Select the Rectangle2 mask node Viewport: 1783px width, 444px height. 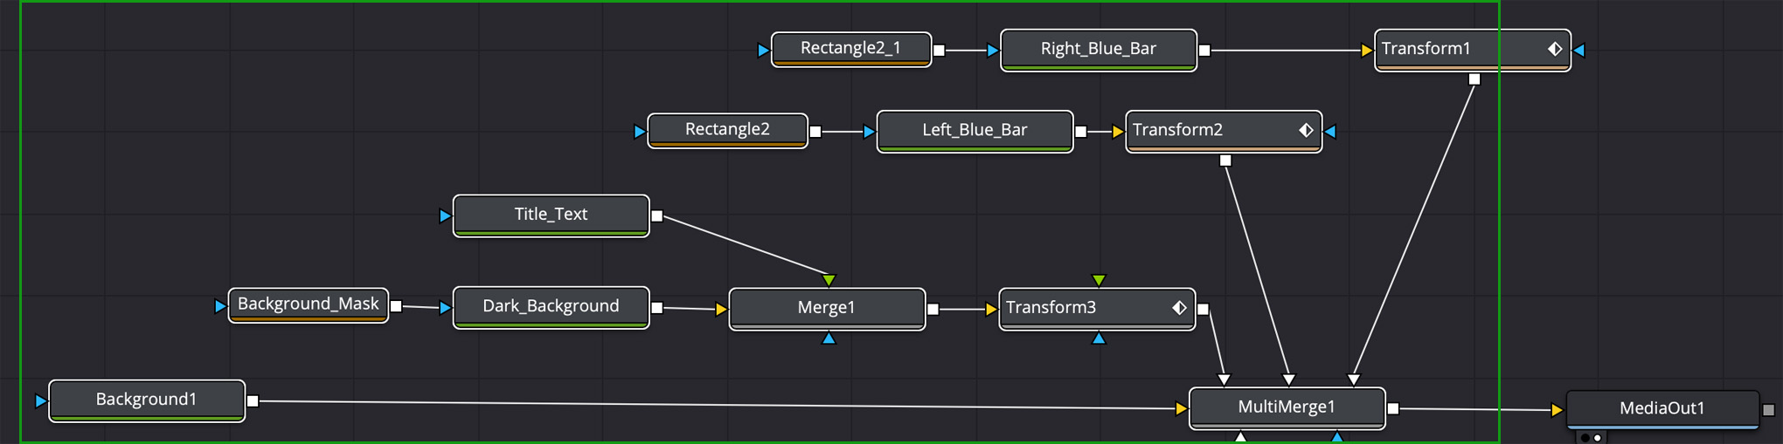tap(727, 129)
